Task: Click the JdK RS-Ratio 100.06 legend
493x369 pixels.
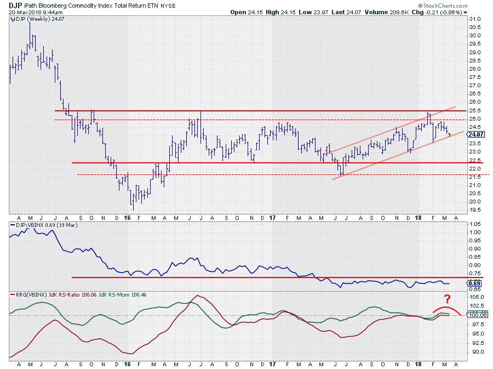Action: [73, 295]
